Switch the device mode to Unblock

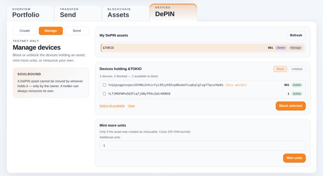click(297, 69)
